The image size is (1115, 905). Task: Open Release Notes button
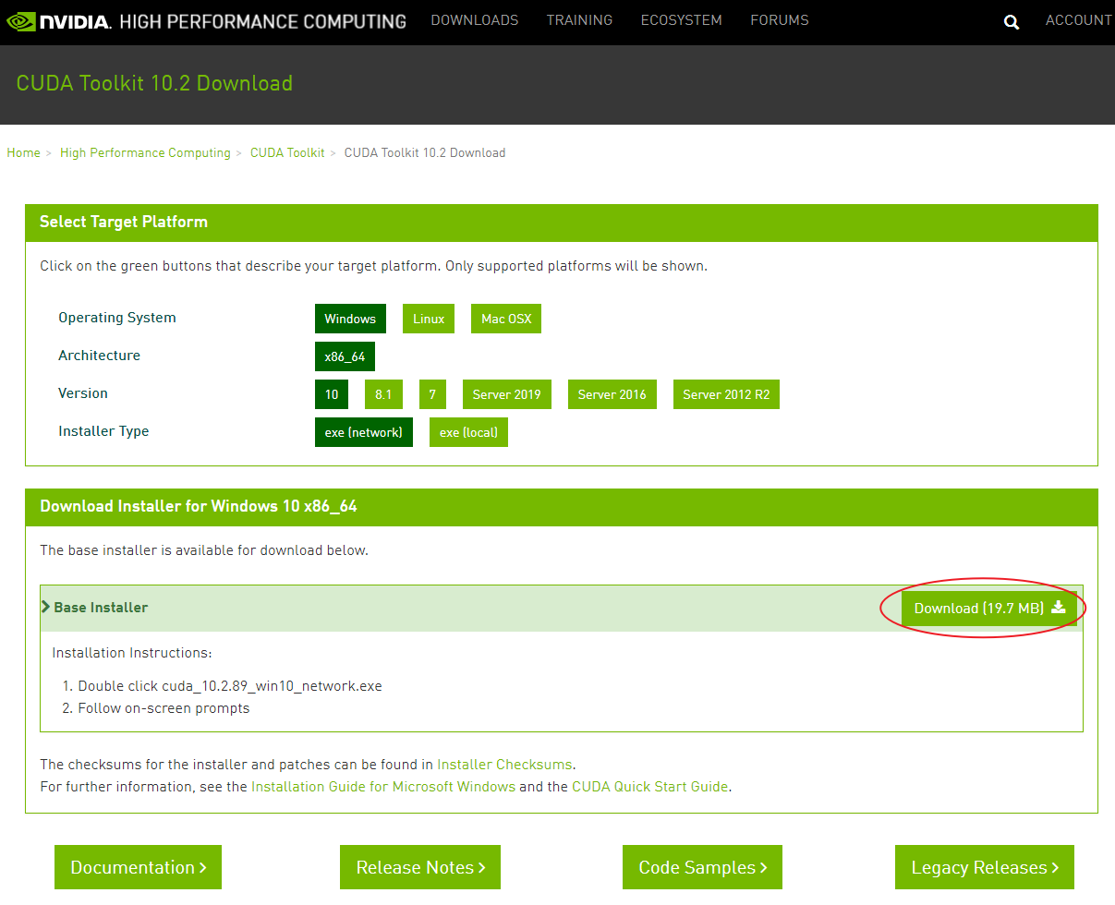420,867
